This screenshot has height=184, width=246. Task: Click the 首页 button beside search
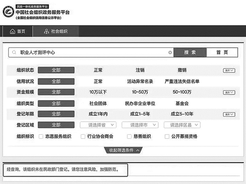[222, 53]
